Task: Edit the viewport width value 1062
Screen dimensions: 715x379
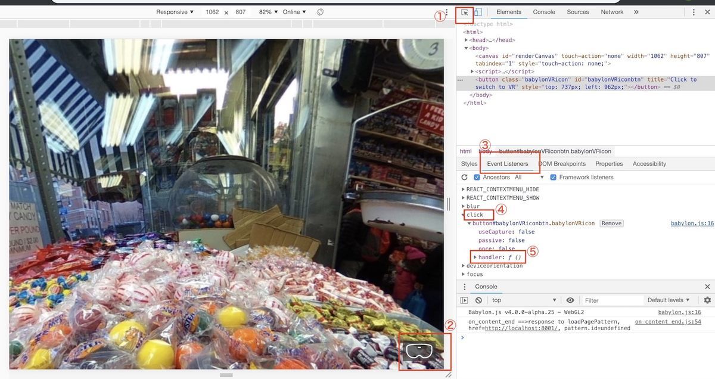Action: click(213, 12)
